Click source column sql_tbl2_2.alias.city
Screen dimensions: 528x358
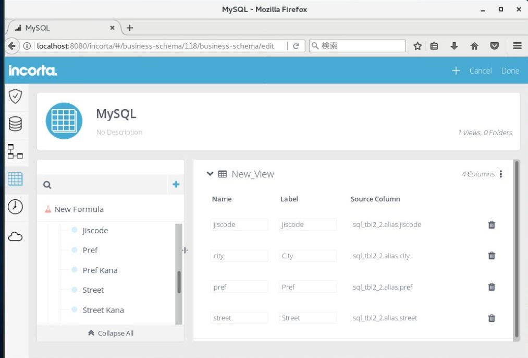381,256
